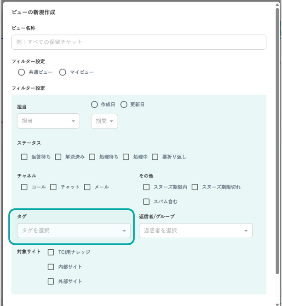Check the コール channel checkbox

coord(24,187)
